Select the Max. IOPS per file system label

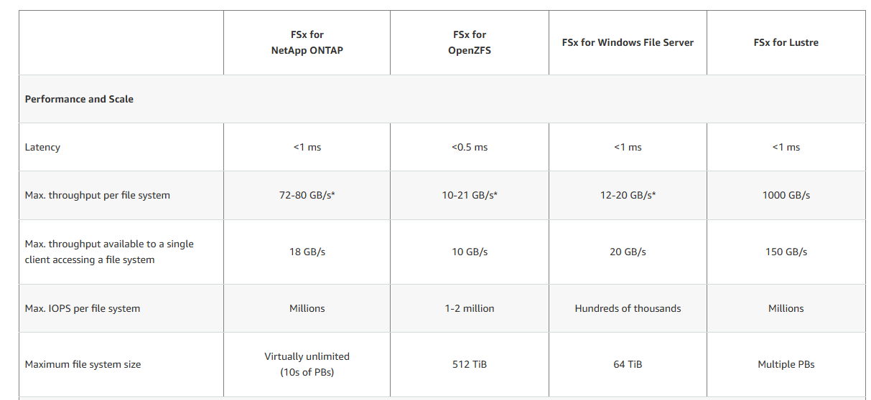click(83, 308)
